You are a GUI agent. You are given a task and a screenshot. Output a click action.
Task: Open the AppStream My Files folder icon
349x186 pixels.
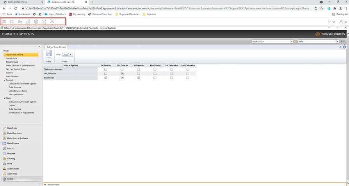tap(20, 21)
